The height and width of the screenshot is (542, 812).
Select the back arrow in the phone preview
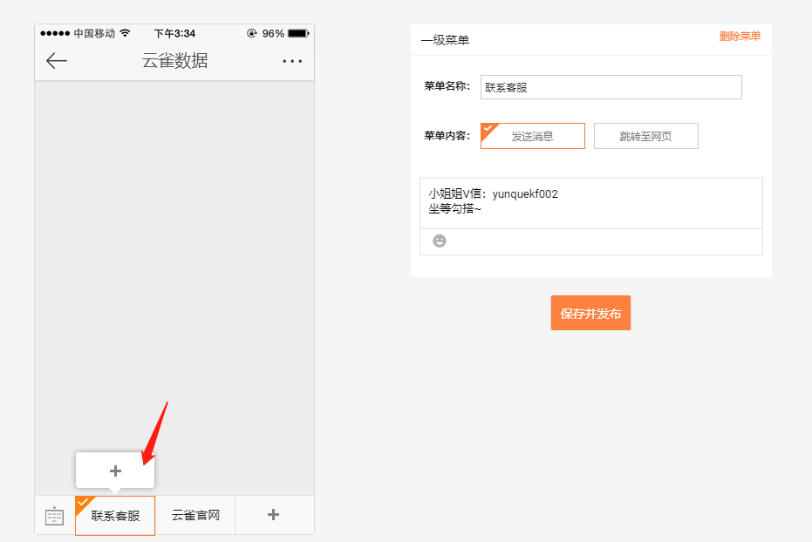pos(56,61)
